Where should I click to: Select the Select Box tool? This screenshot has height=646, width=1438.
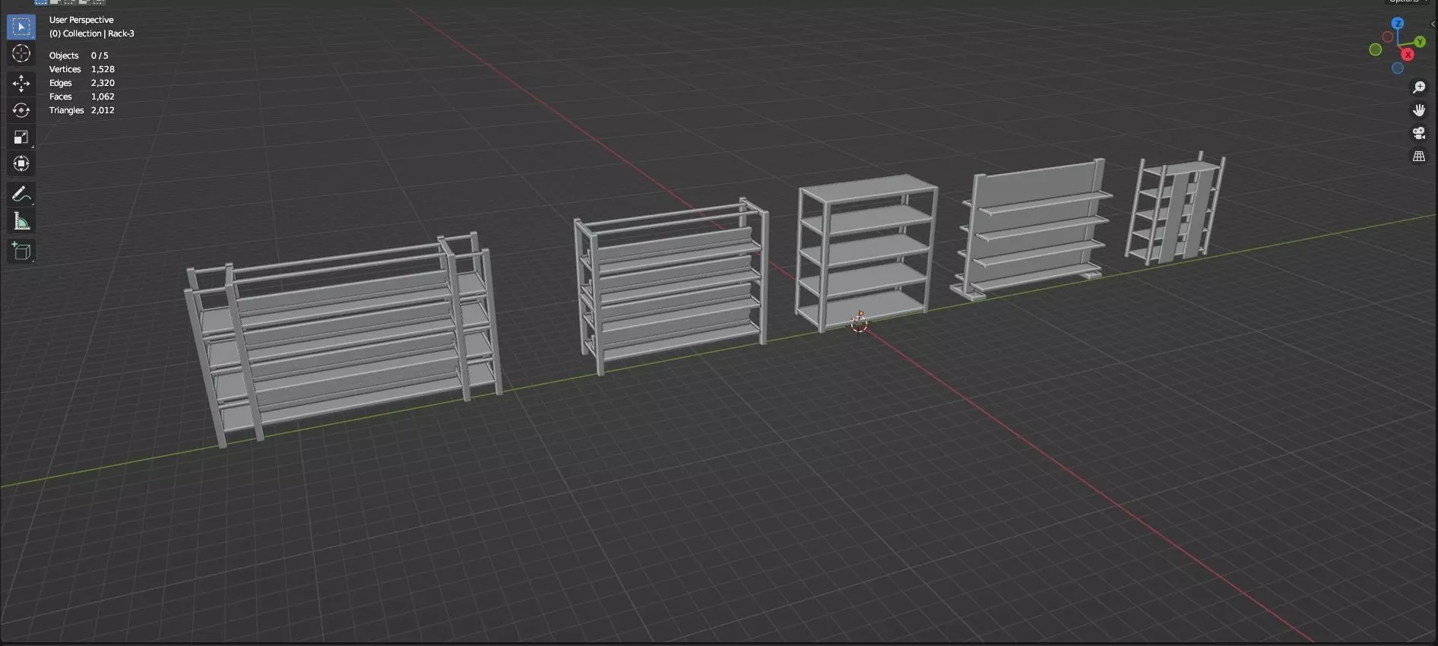point(21,27)
